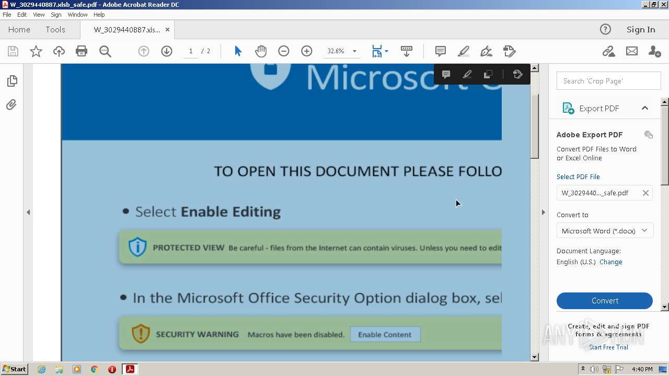Image resolution: width=669 pixels, height=376 pixels.
Task: Click the floating toolbar comment icon
Action: (x=446, y=74)
